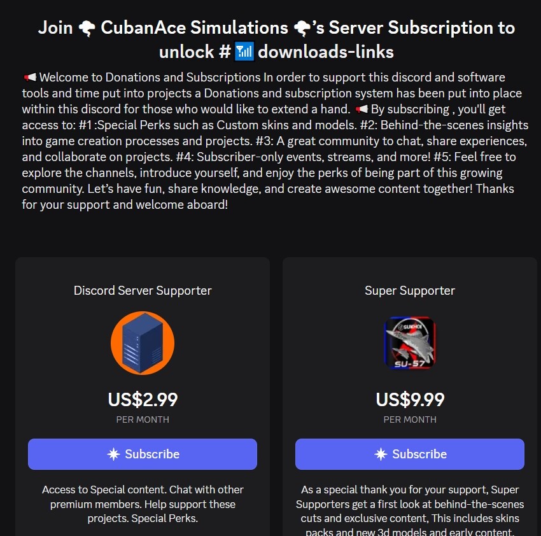The height and width of the screenshot is (536, 541).
Task: Click the tornado emoji before CubanAce
Action: pos(87,28)
